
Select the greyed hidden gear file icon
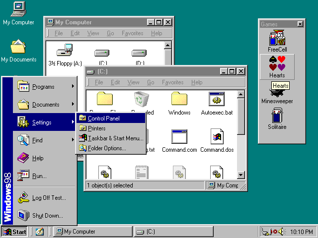179,173
